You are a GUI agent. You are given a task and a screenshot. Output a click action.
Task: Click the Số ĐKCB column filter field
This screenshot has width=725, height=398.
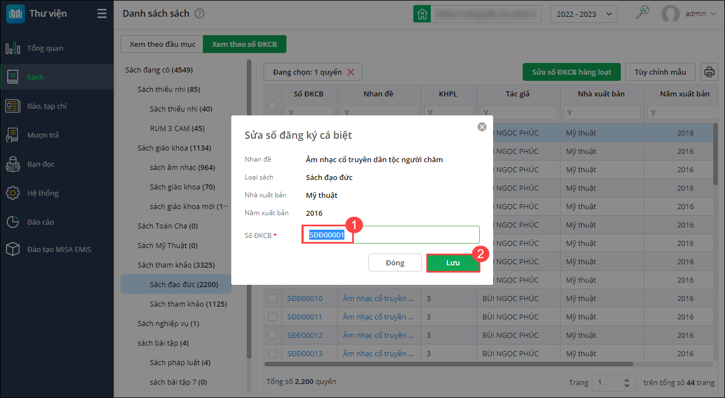309,113
